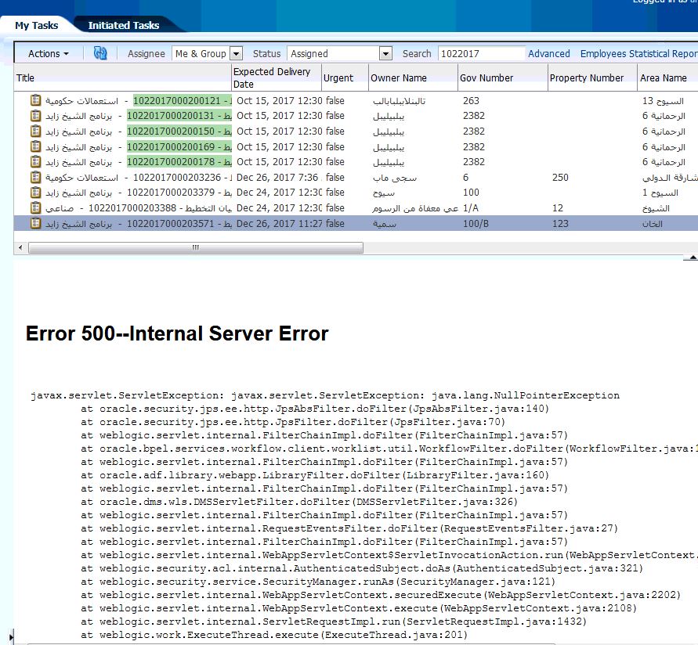
Task: Click the WebAppServletContext.java:2108 stack trace line
Action: [x=359, y=608]
